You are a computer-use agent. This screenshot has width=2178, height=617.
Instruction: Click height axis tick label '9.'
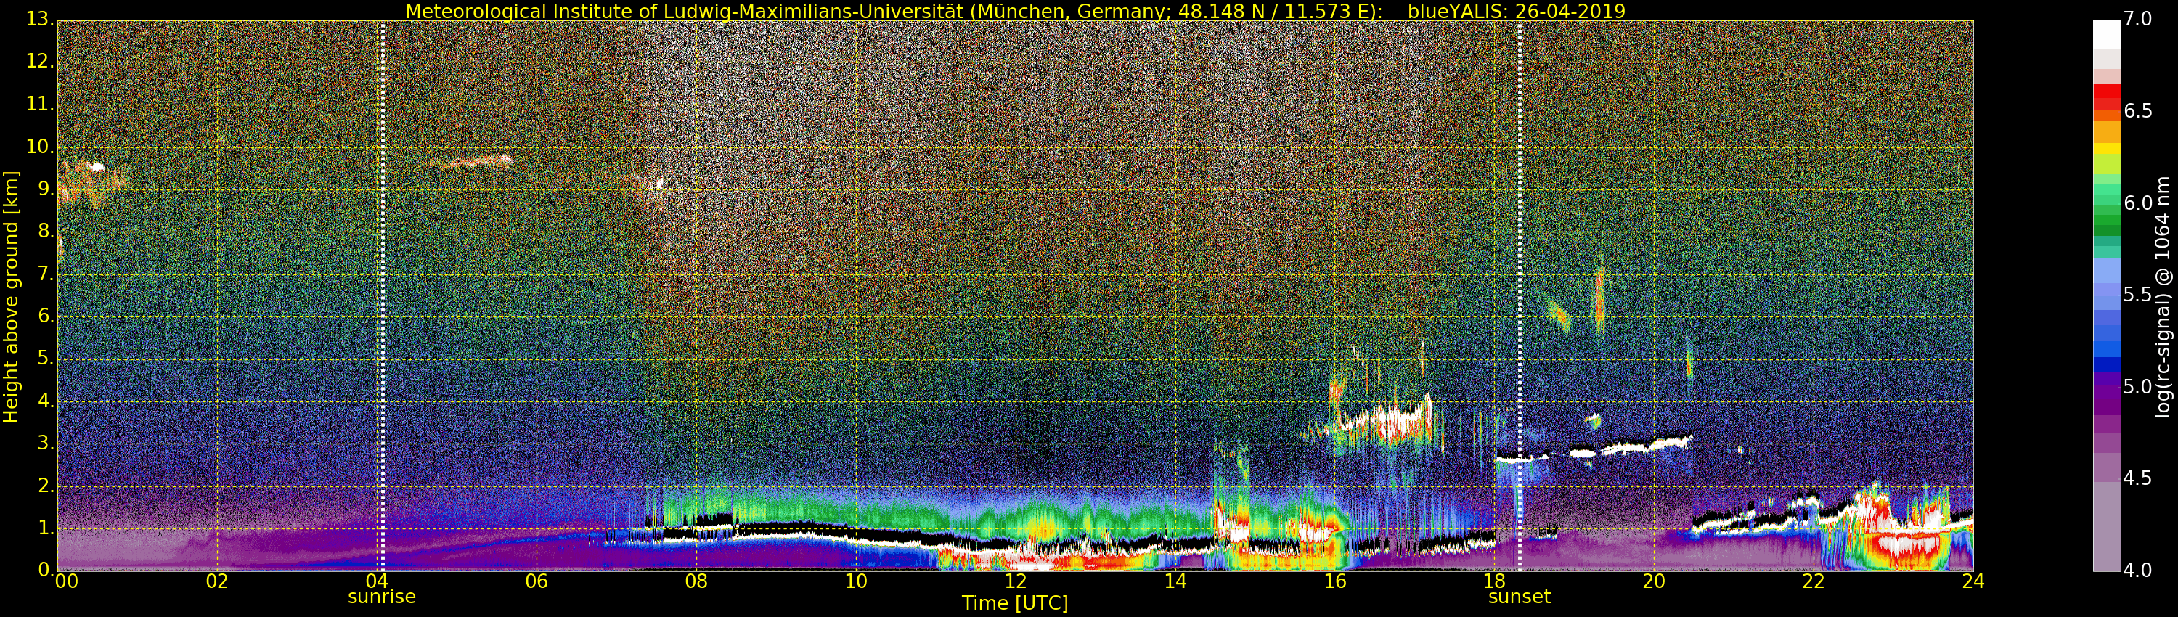46,189
